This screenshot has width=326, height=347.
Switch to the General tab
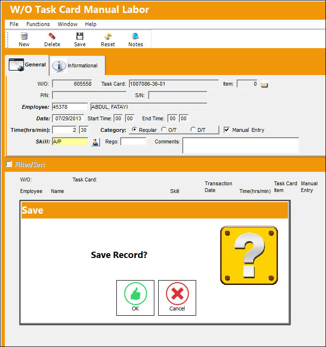[27, 65]
